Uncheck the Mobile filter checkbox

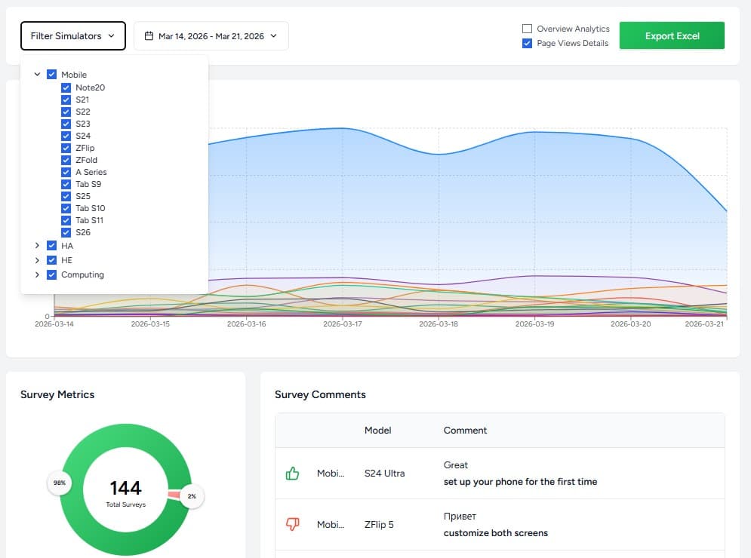pos(52,75)
